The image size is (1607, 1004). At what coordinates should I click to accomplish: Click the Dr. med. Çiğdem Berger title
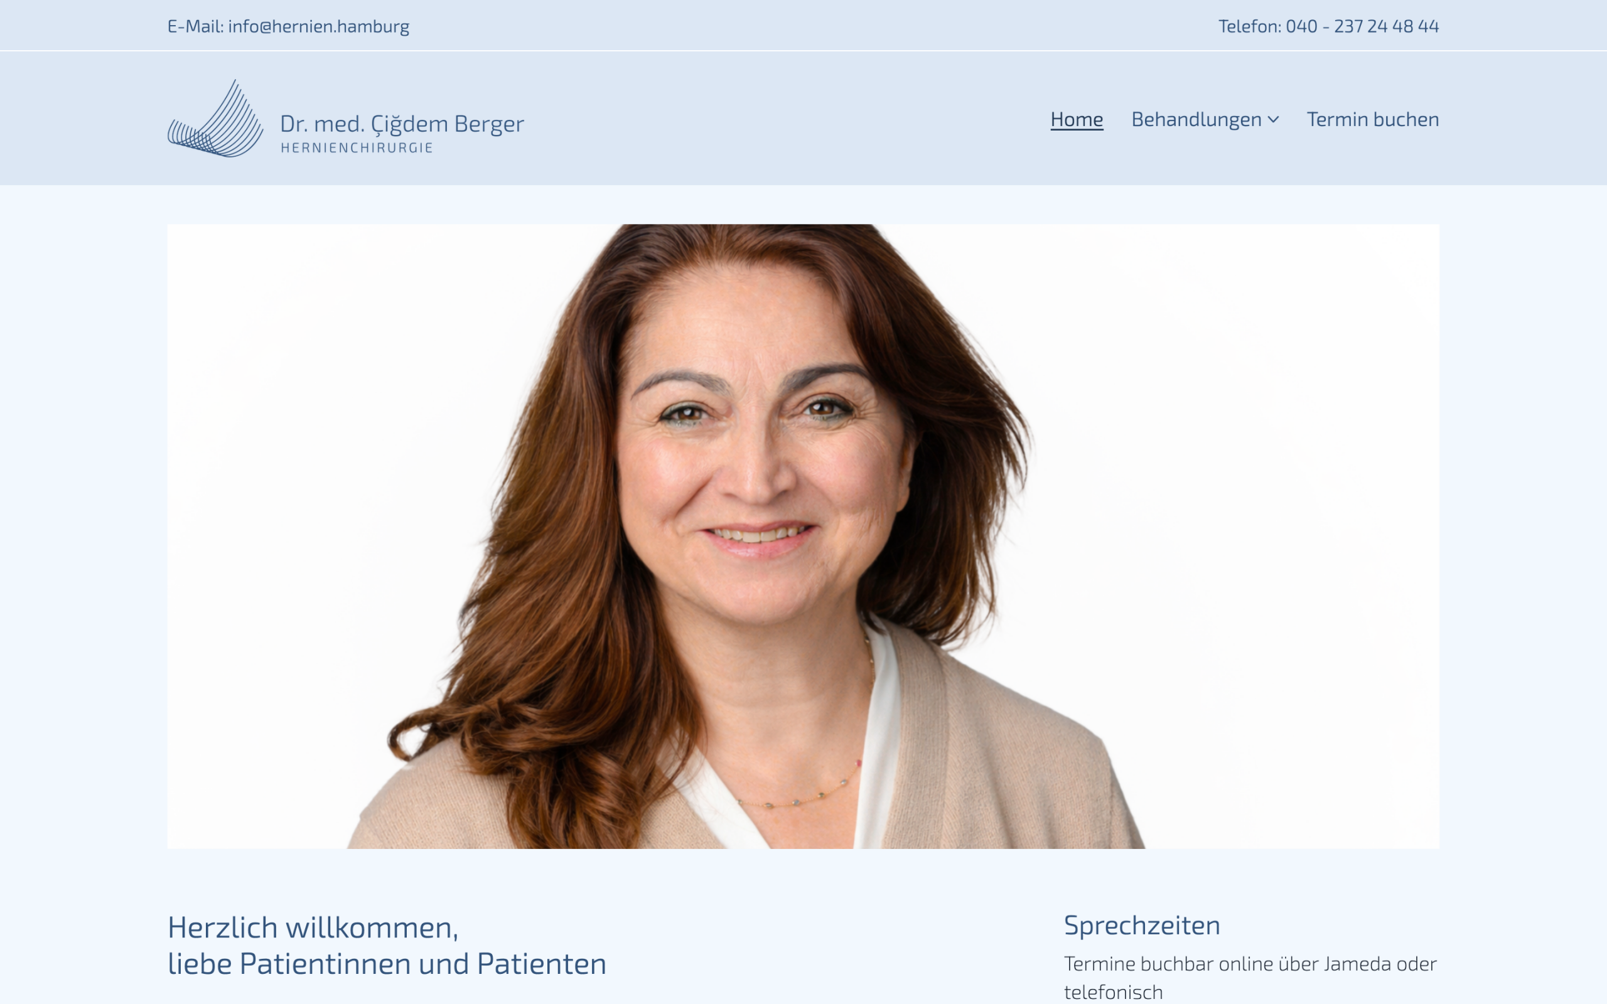tap(402, 124)
